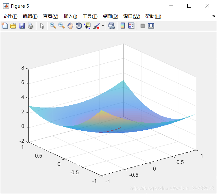Open file using the folder icon
The image size is (217, 194).
coord(13,26)
